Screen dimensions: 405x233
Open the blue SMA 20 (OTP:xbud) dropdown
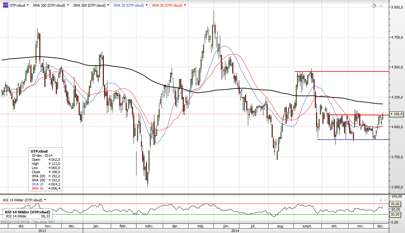[x=147, y=5]
